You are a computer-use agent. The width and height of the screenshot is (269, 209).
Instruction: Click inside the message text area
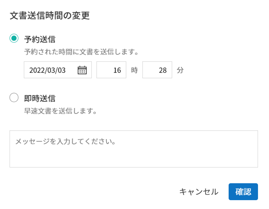(x=134, y=149)
